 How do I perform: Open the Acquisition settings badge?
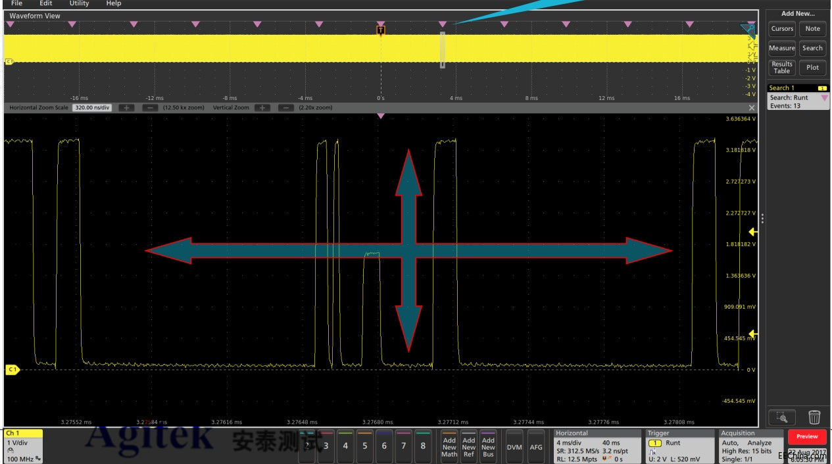point(750,446)
